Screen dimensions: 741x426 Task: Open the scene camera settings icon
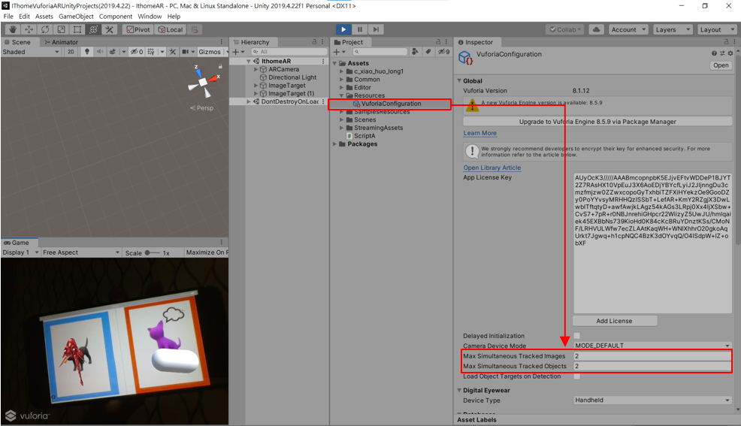tap(185, 52)
